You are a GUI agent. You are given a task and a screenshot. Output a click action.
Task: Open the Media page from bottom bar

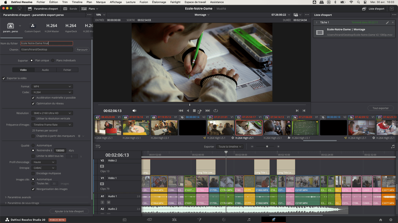click(x=125, y=220)
